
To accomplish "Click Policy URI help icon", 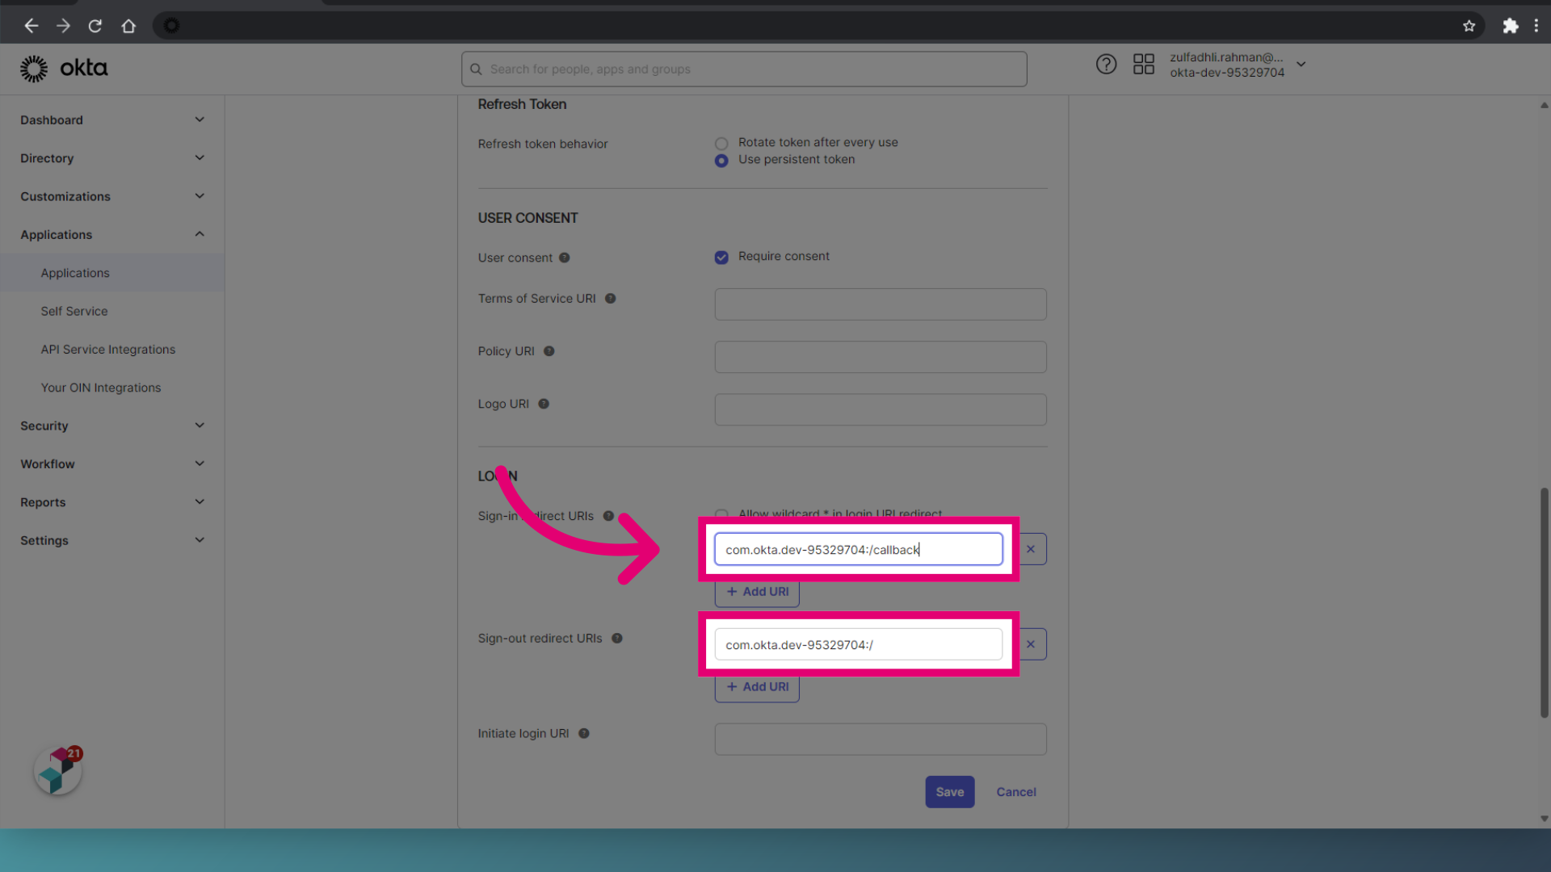I will tap(549, 351).
